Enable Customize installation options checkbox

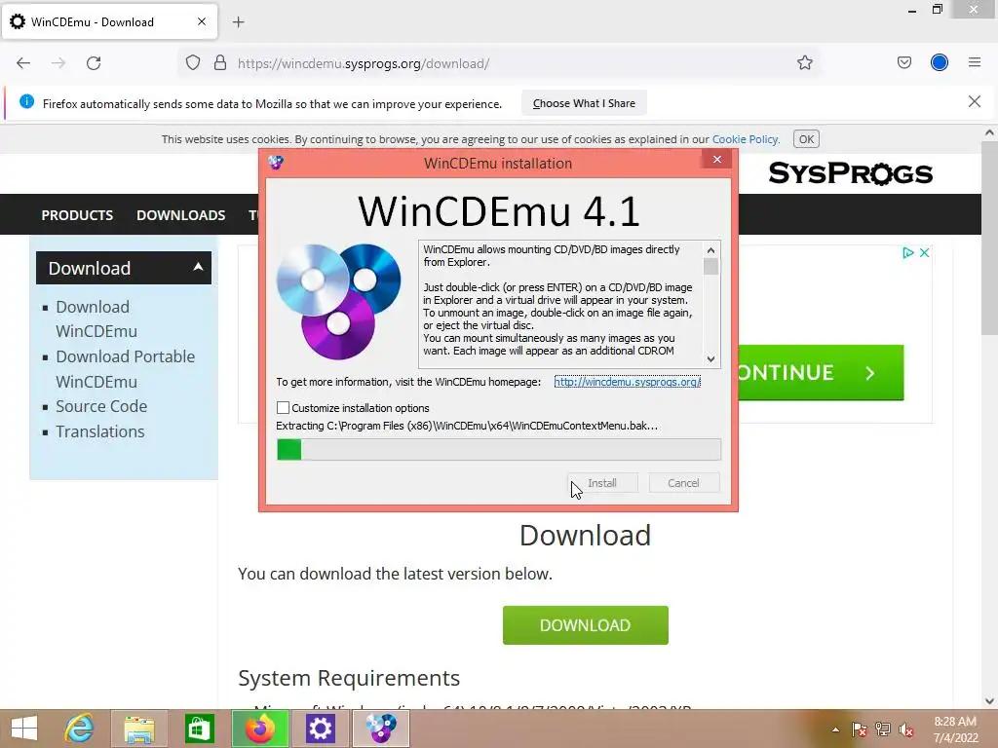click(284, 408)
